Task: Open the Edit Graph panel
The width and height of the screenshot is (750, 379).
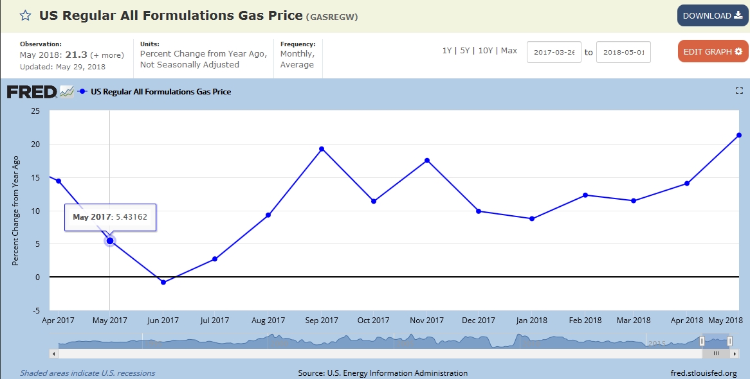Action: (712, 51)
